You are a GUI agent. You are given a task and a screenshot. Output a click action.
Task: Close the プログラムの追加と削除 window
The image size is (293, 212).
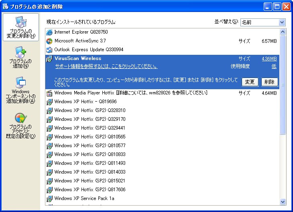click(x=286, y=7)
